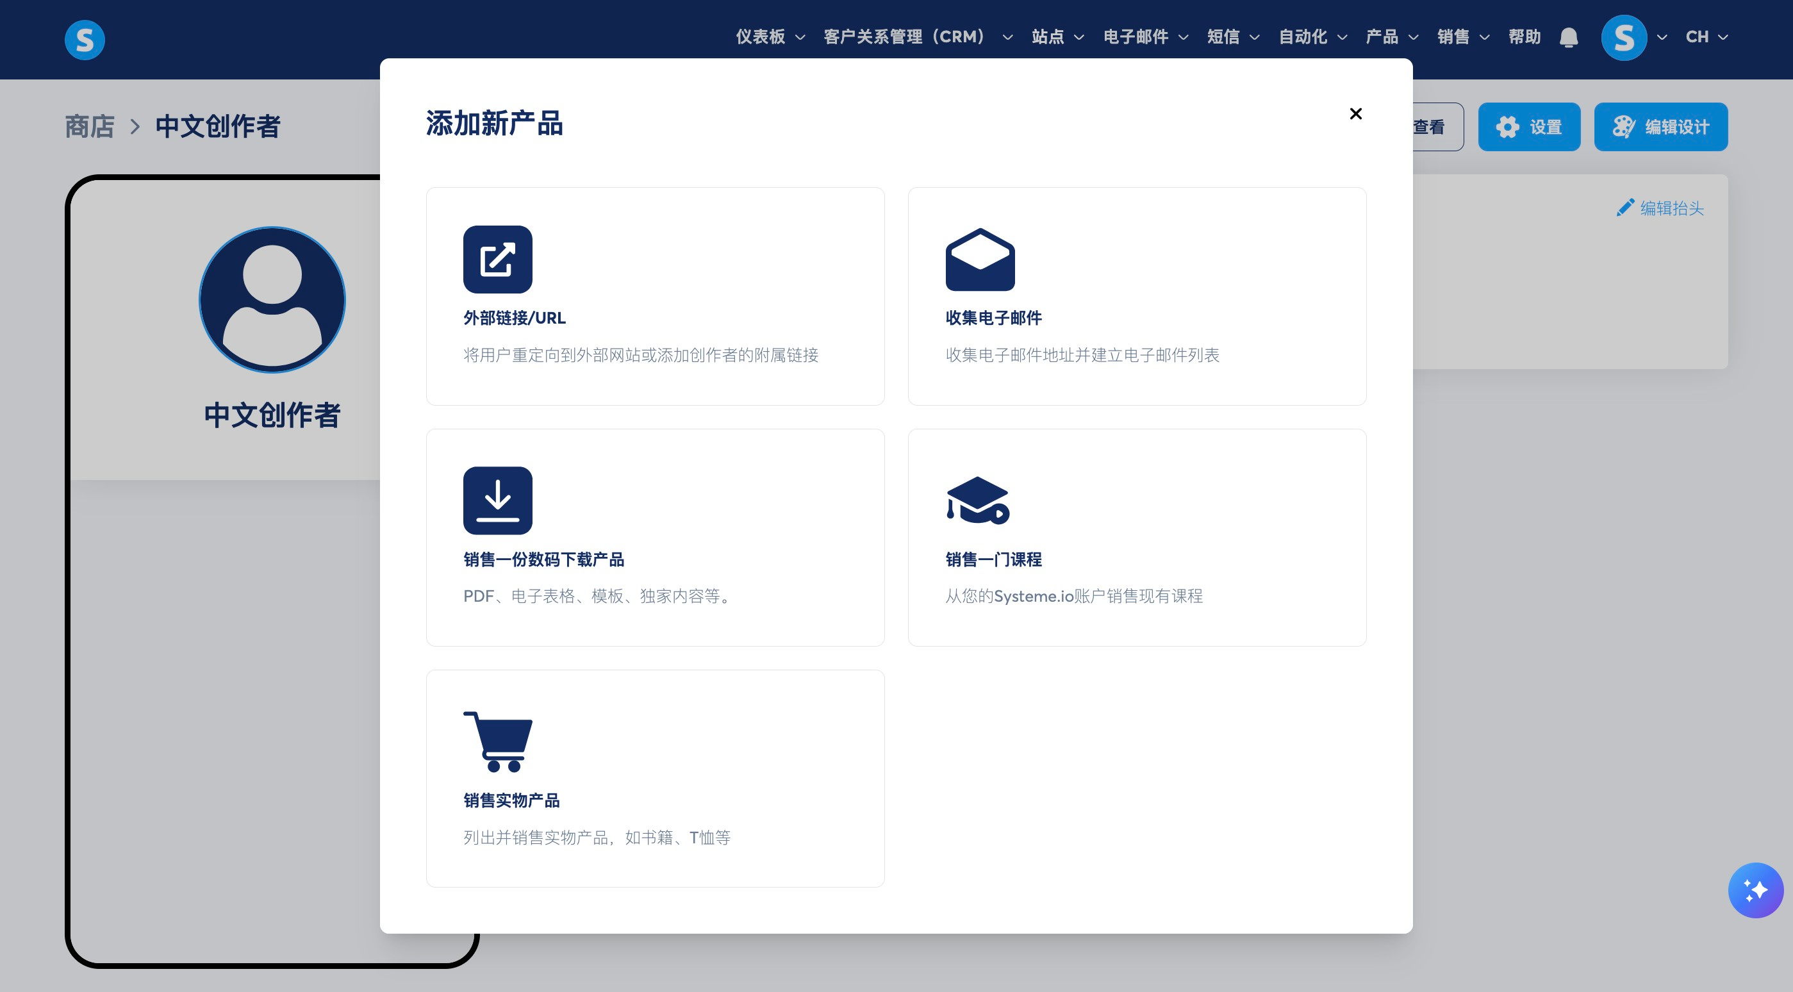Click the open envelope collect email icon

pos(979,259)
